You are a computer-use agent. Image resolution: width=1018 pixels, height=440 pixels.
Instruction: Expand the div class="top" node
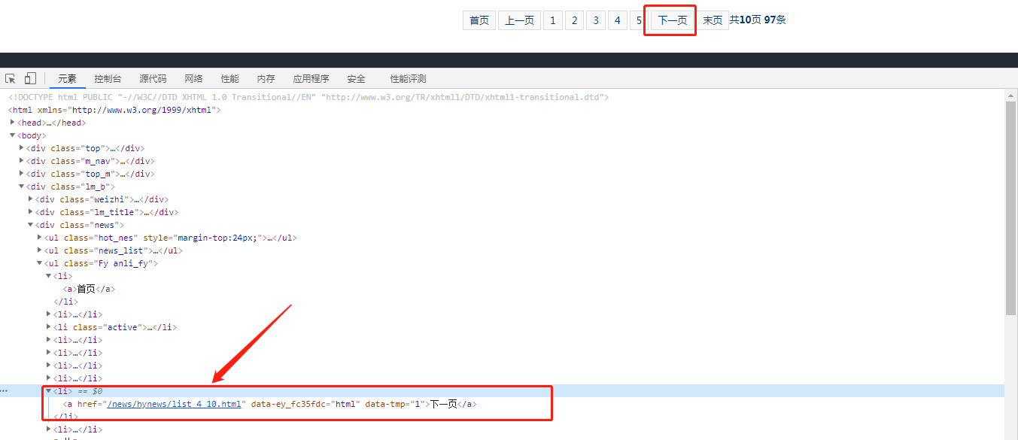[22, 148]
